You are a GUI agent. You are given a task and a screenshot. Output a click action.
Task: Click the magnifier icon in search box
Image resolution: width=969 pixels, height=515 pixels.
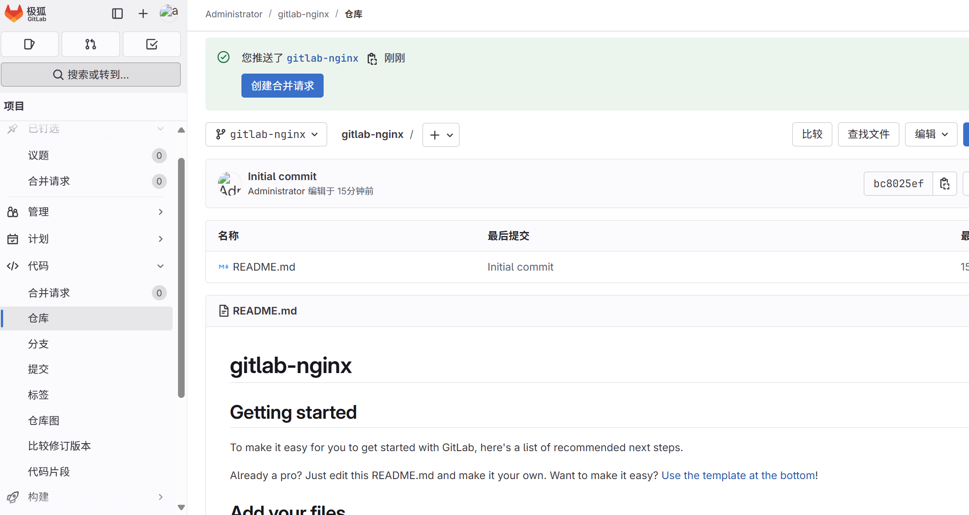click(58, 75)
